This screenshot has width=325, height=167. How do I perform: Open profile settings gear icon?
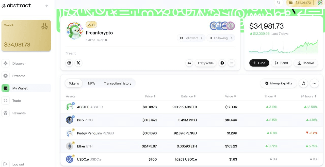tap(222, 63)
